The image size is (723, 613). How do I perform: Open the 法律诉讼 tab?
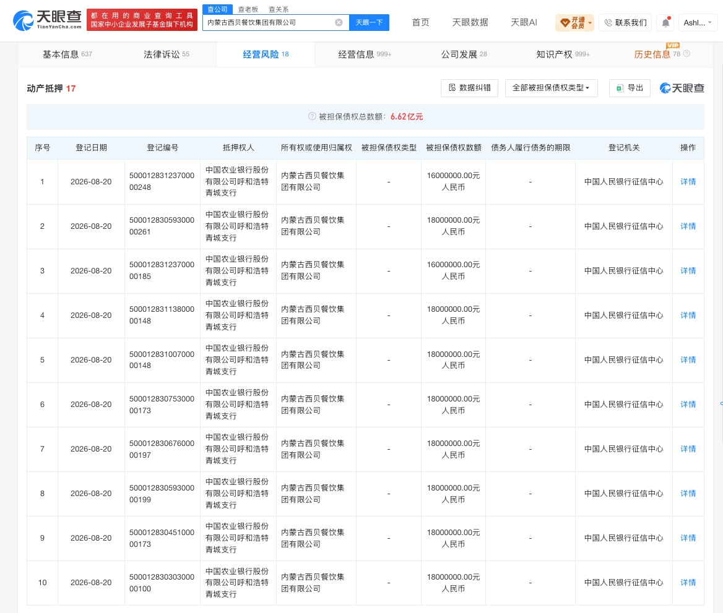coord(167,54)
